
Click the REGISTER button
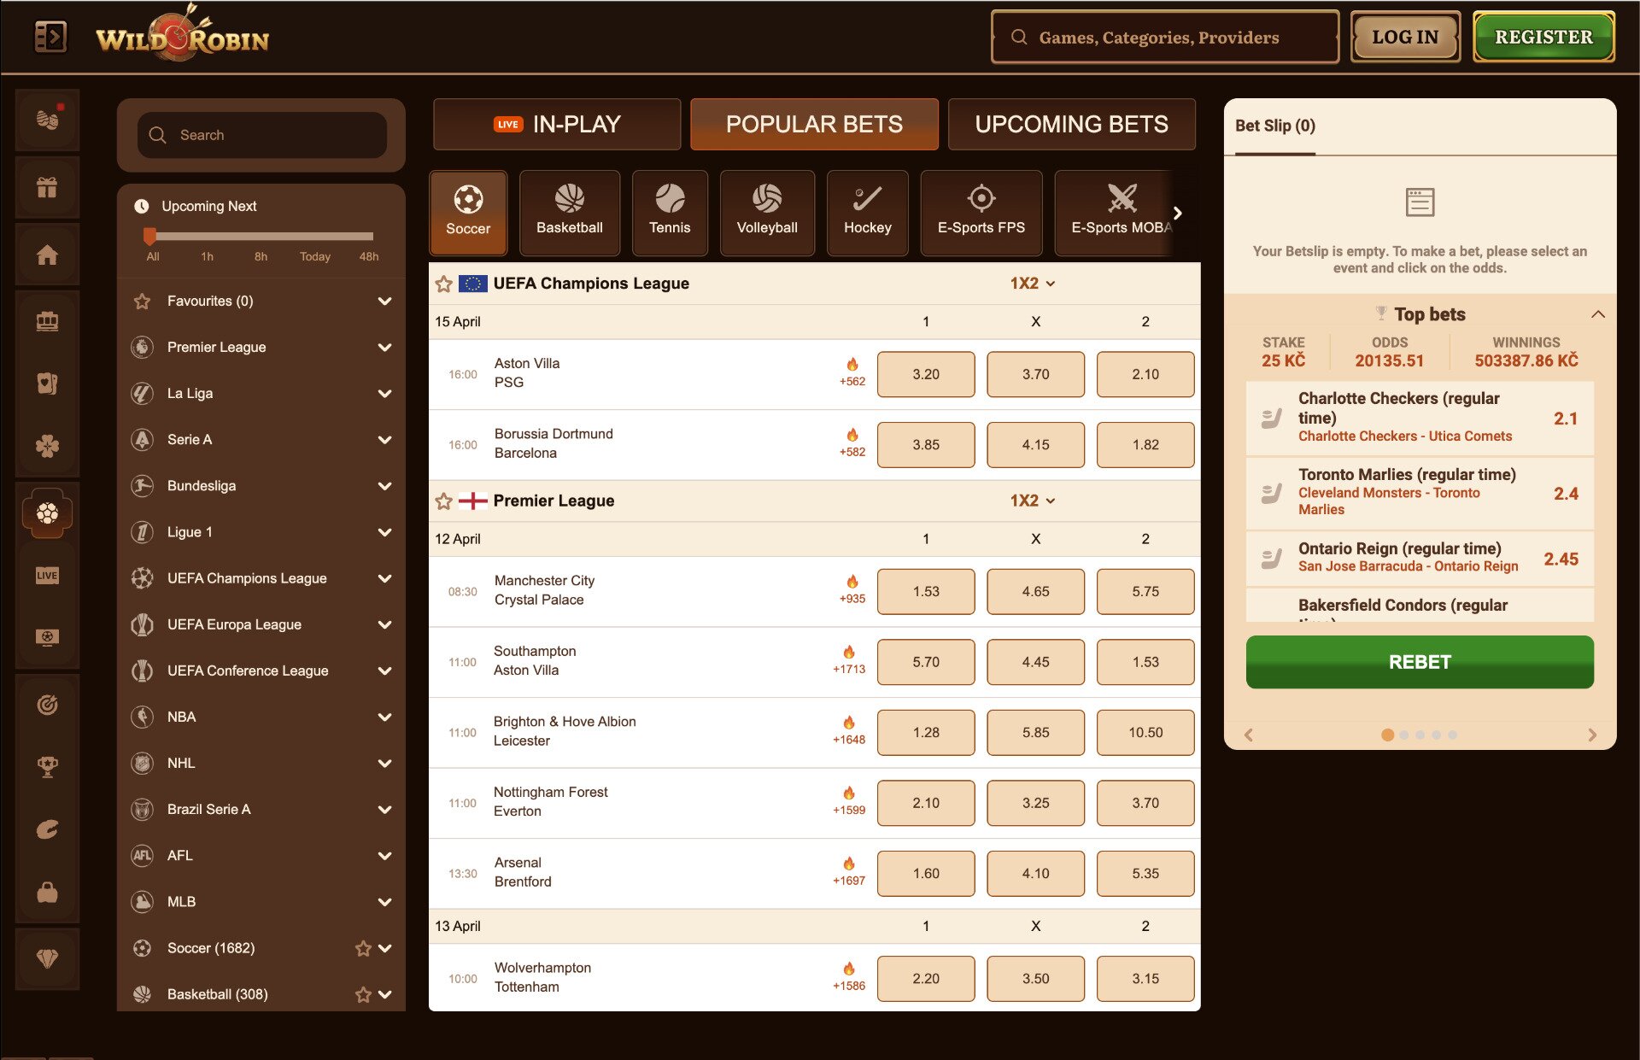(1543, 36)
